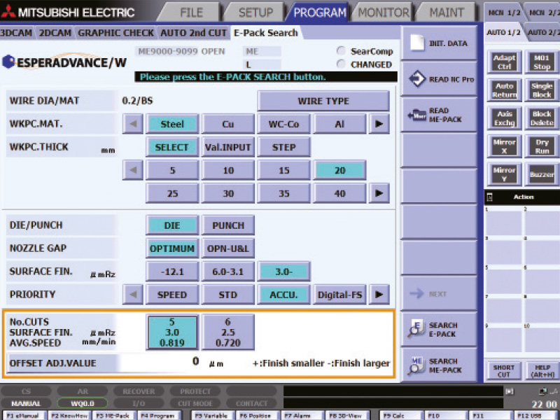Toggle the Buzzer
The height and width of the screenshot is (420, 560).
tap(542, 174)
